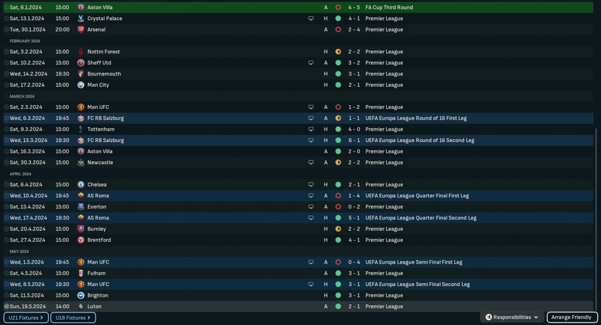Select the checkbox beside Sat 6.1.2024 fixture
The width and height of the screenshot is (601, 325).
tap(7, 8)
